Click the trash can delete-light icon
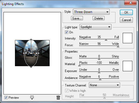 58,97
